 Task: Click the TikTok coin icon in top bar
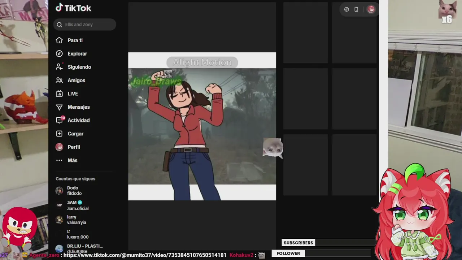346,9
